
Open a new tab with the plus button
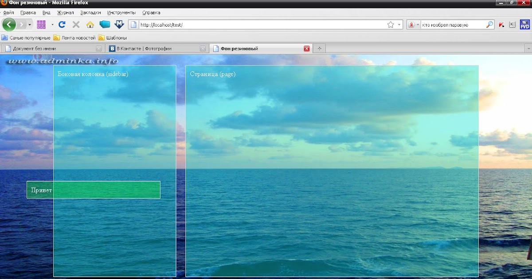(x=319, y=48)
